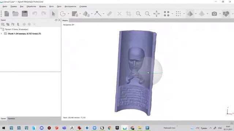The width and height of the screenshot is (234, 131).
Task: Select the Rotate Object tool
Action: point(63,14)
